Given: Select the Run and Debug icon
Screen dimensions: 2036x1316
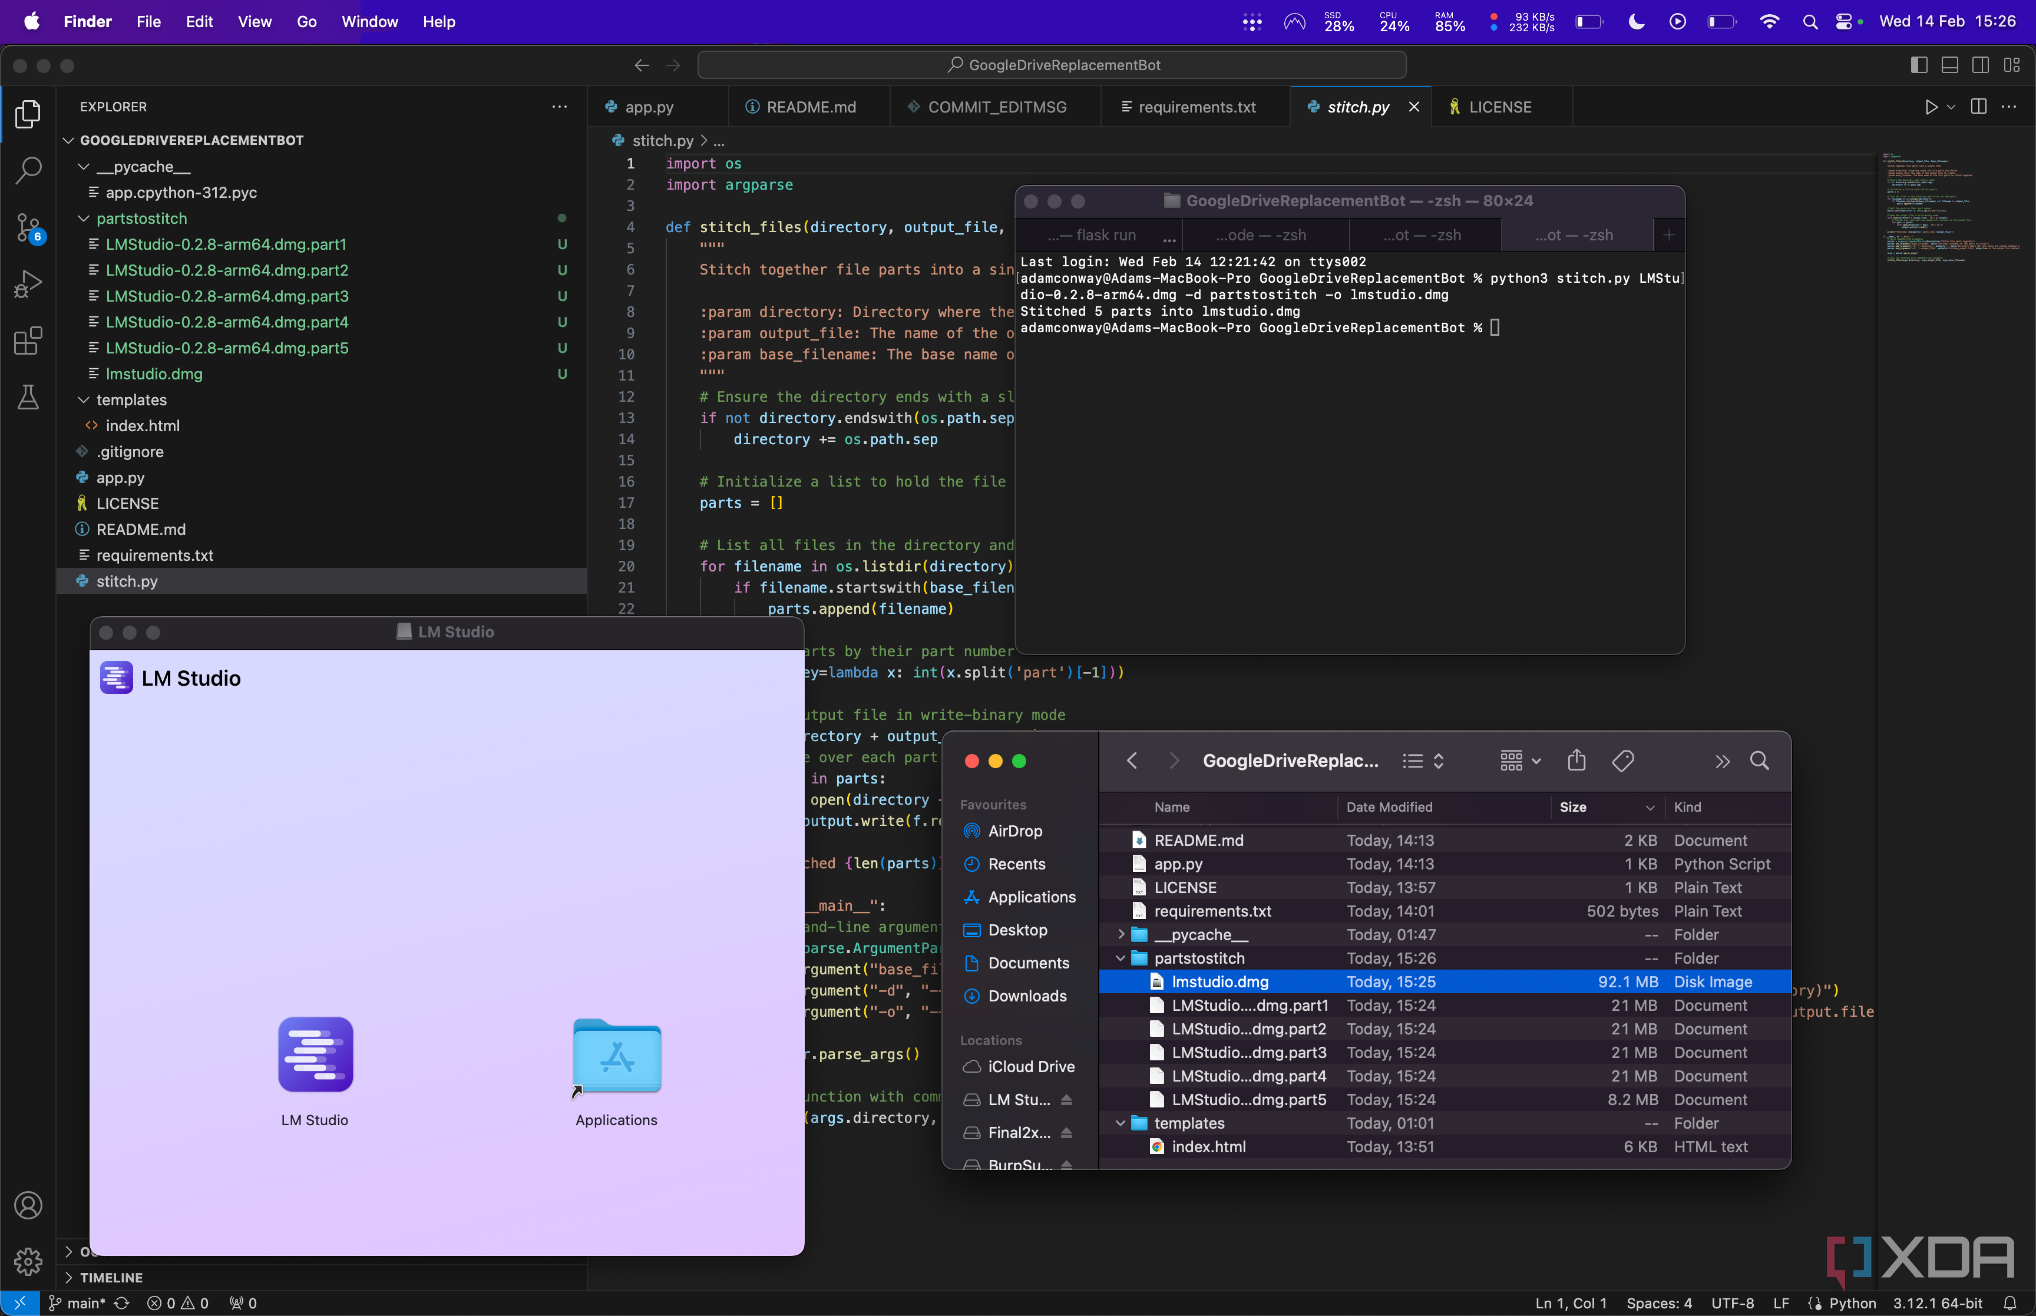Looking at the screenshot, I should (x=28, y=283).
